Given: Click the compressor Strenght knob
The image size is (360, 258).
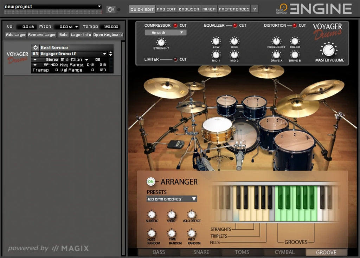Looking at the screenshot, I should (x=161, y=42).
